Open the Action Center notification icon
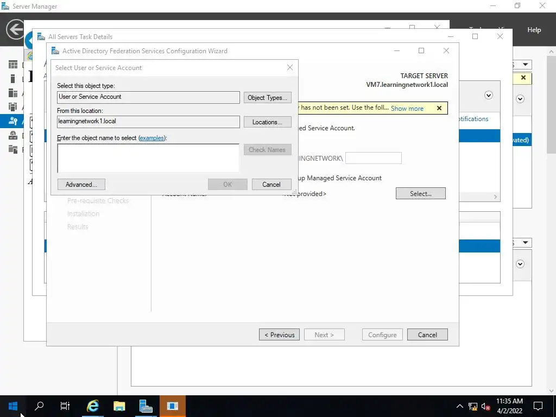The width and height of the screenshot is (556, 417). pos(538,406)
